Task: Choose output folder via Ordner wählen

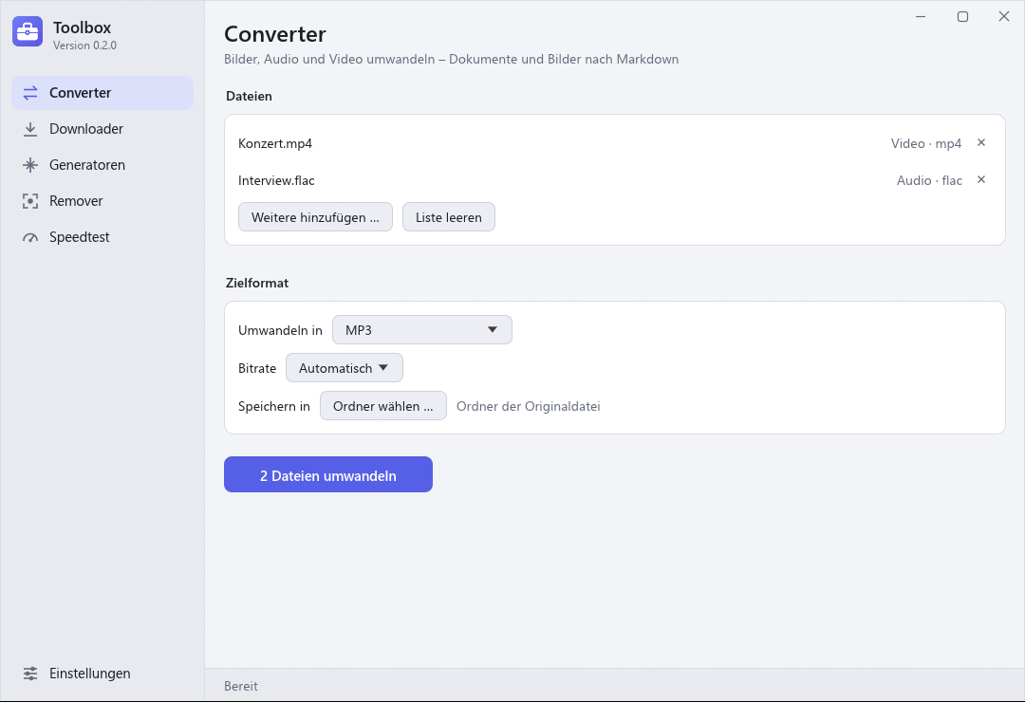Action: 383,405
